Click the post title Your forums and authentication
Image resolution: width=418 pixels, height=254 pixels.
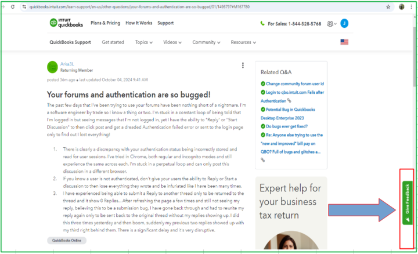point(128,95)
